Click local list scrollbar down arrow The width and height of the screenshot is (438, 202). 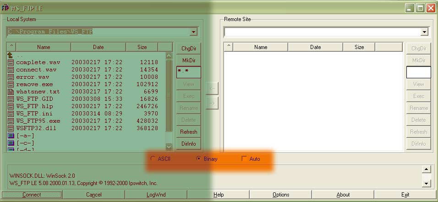[x=169, y=147]
